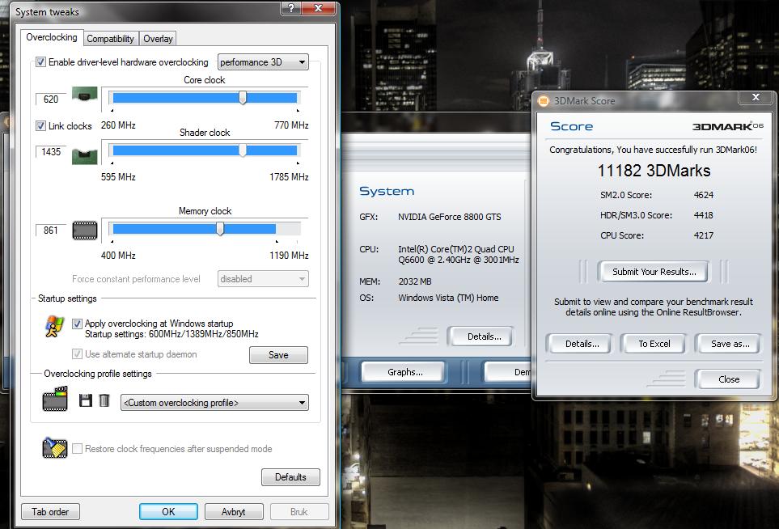Click the Windows startup flag icon
This screenshot has width=779, height=529.
(54, 326)
